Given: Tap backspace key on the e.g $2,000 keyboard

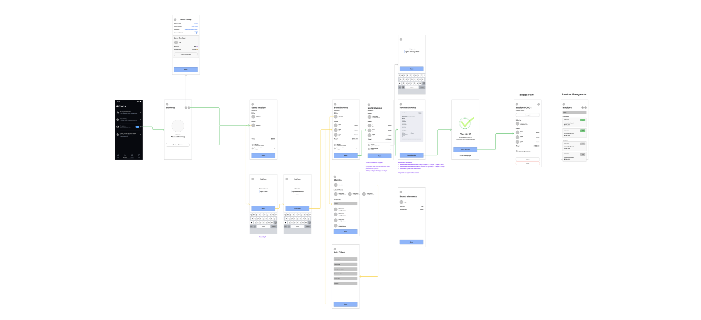Looking at the screenshot, I should pos(276,223).
